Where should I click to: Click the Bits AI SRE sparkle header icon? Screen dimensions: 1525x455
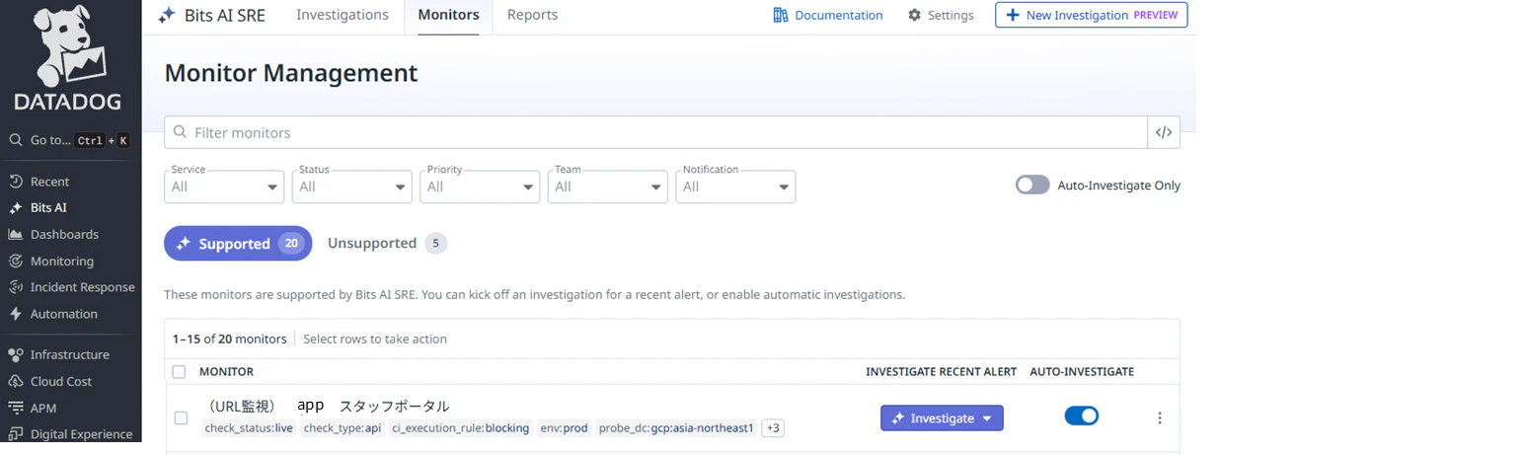(167, 15)
